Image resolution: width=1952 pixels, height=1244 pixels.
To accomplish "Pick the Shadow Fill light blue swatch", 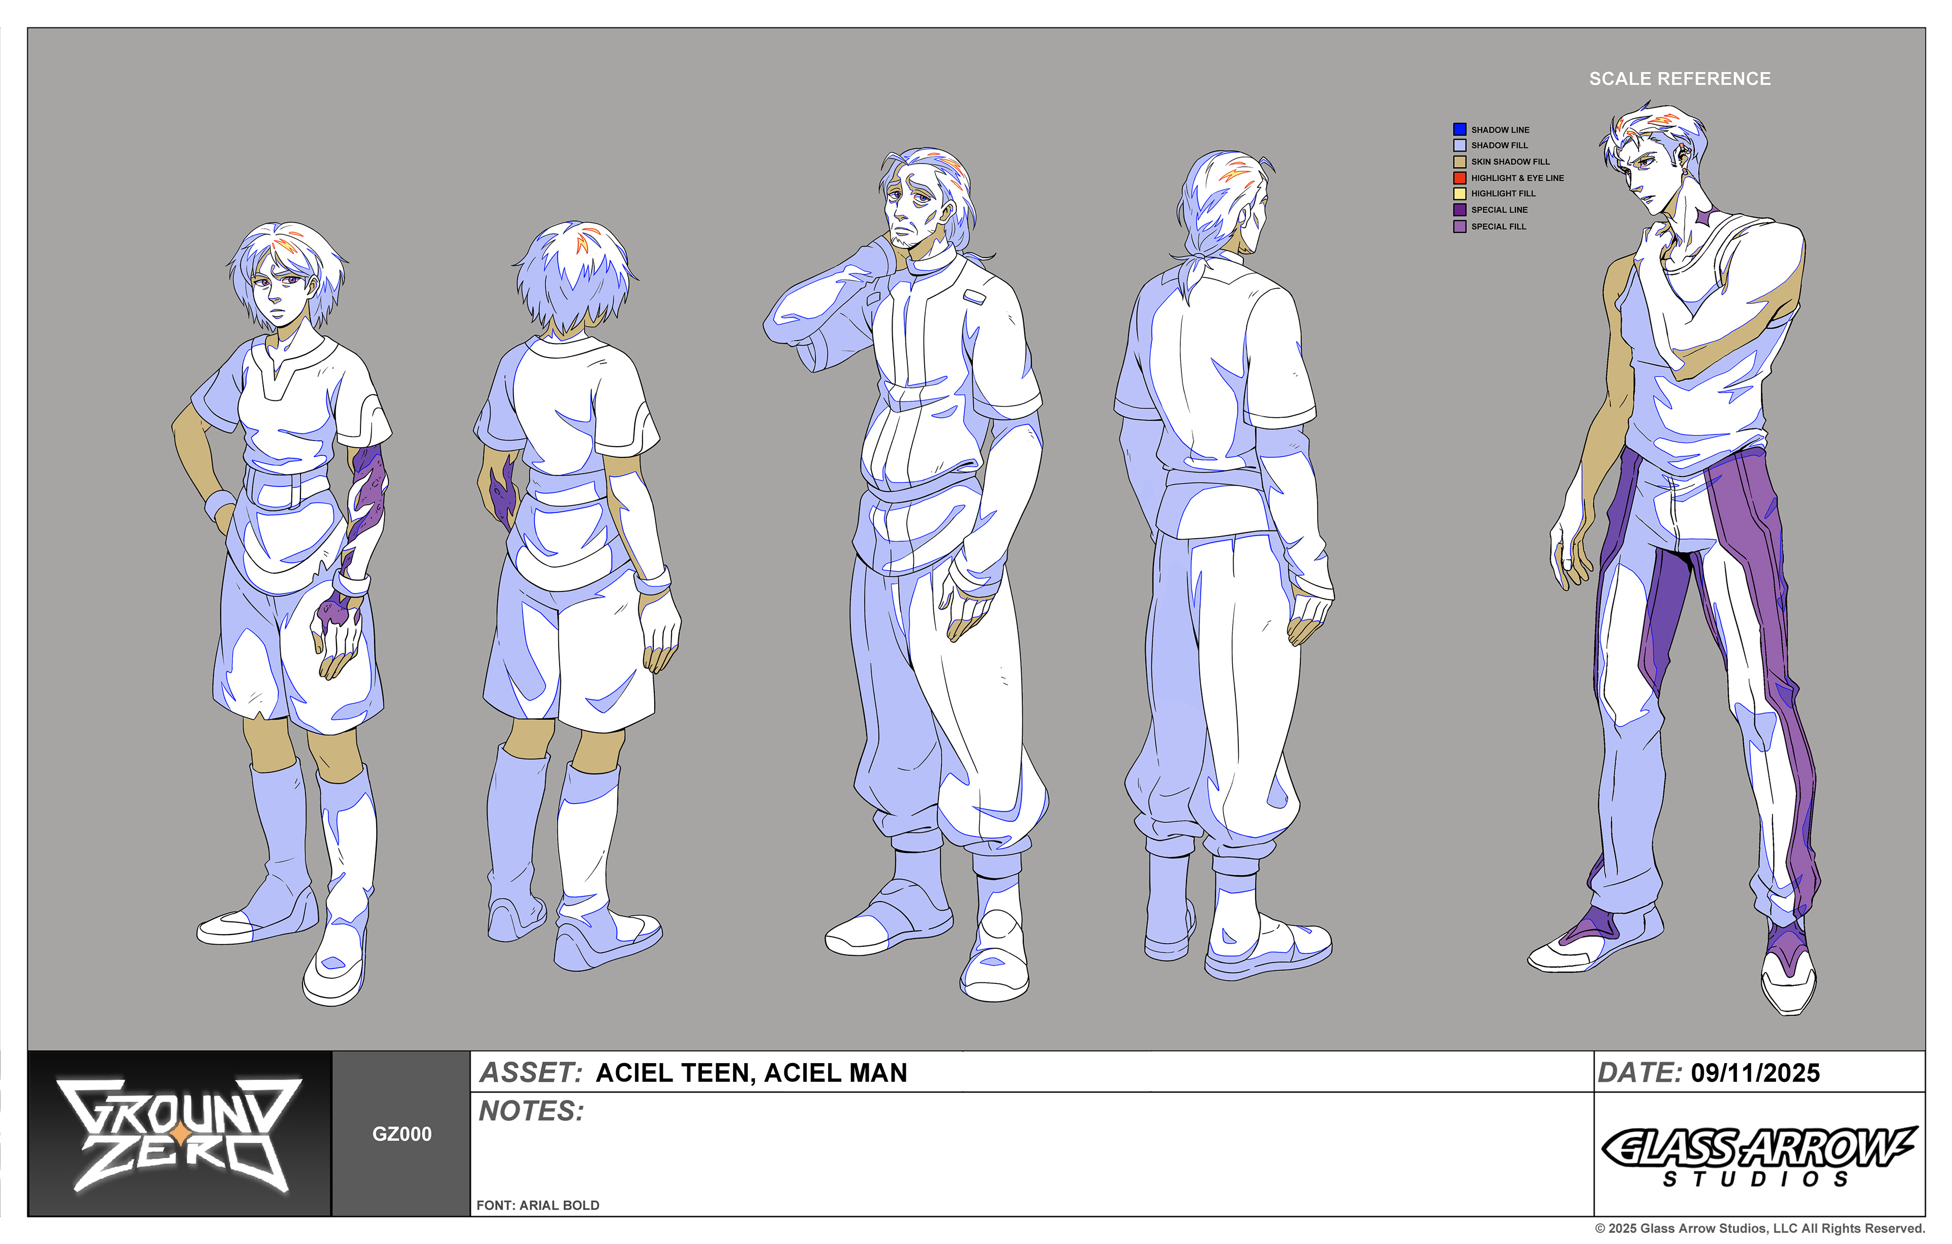I will 1459,145.
